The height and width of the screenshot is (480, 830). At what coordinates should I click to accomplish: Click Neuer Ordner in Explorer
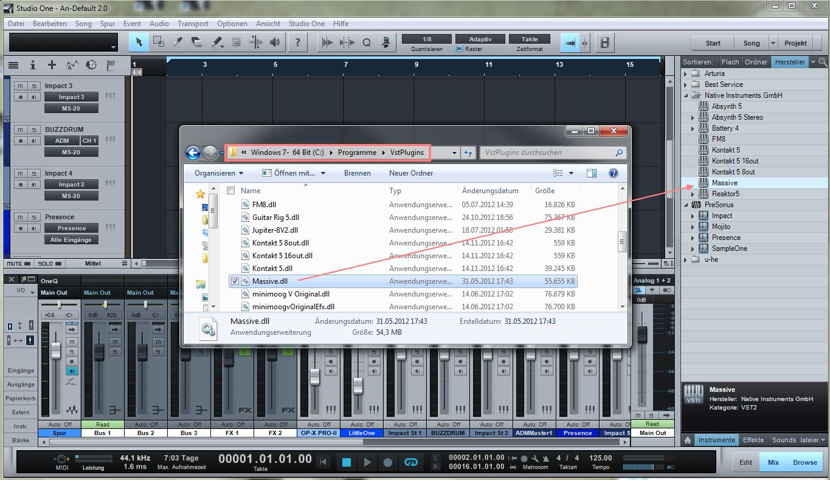(x=411, y=173)
